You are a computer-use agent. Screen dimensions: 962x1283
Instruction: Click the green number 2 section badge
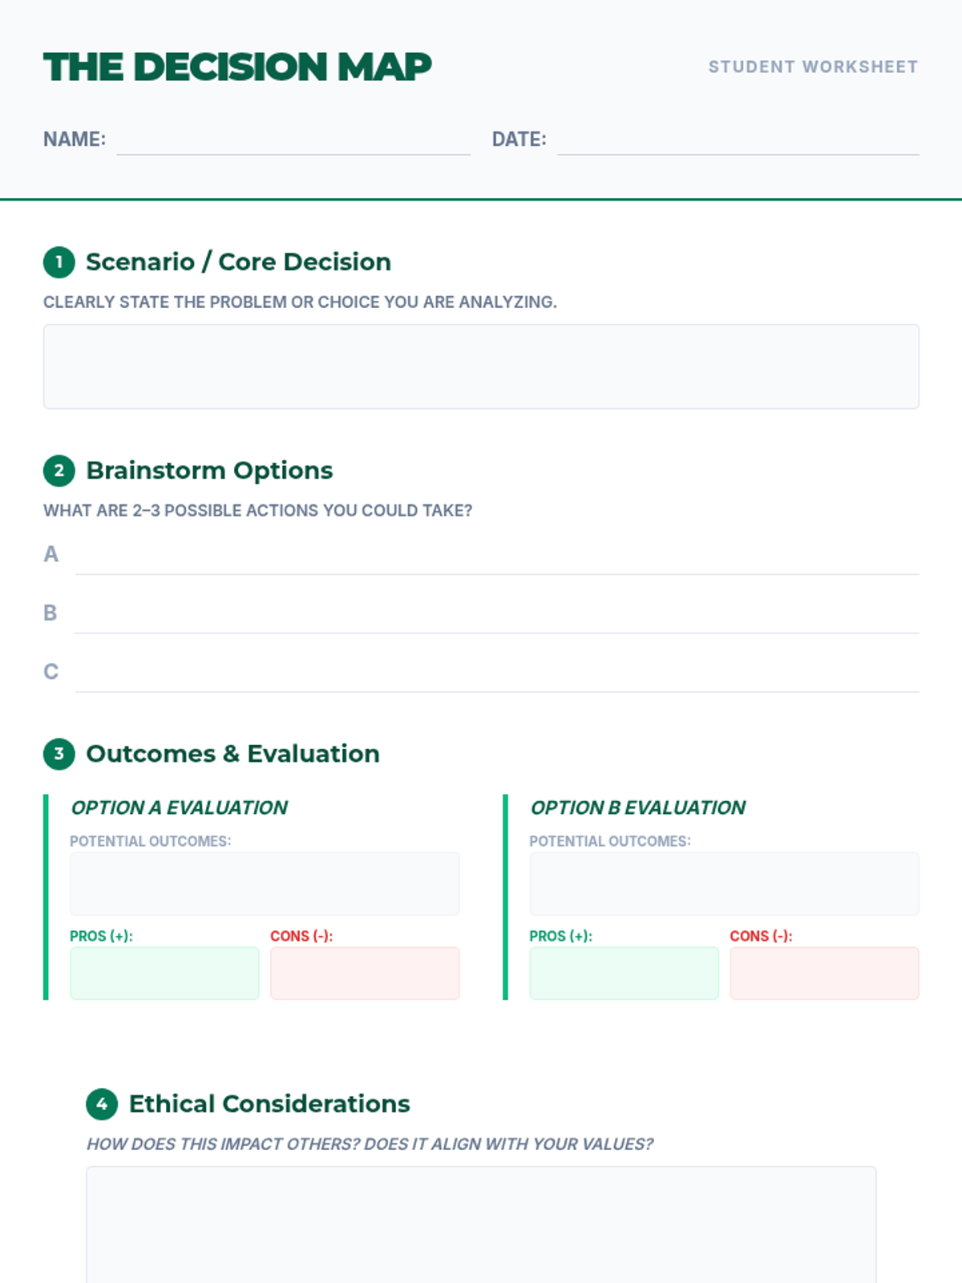pyautogui.click(x=59, y=471)
